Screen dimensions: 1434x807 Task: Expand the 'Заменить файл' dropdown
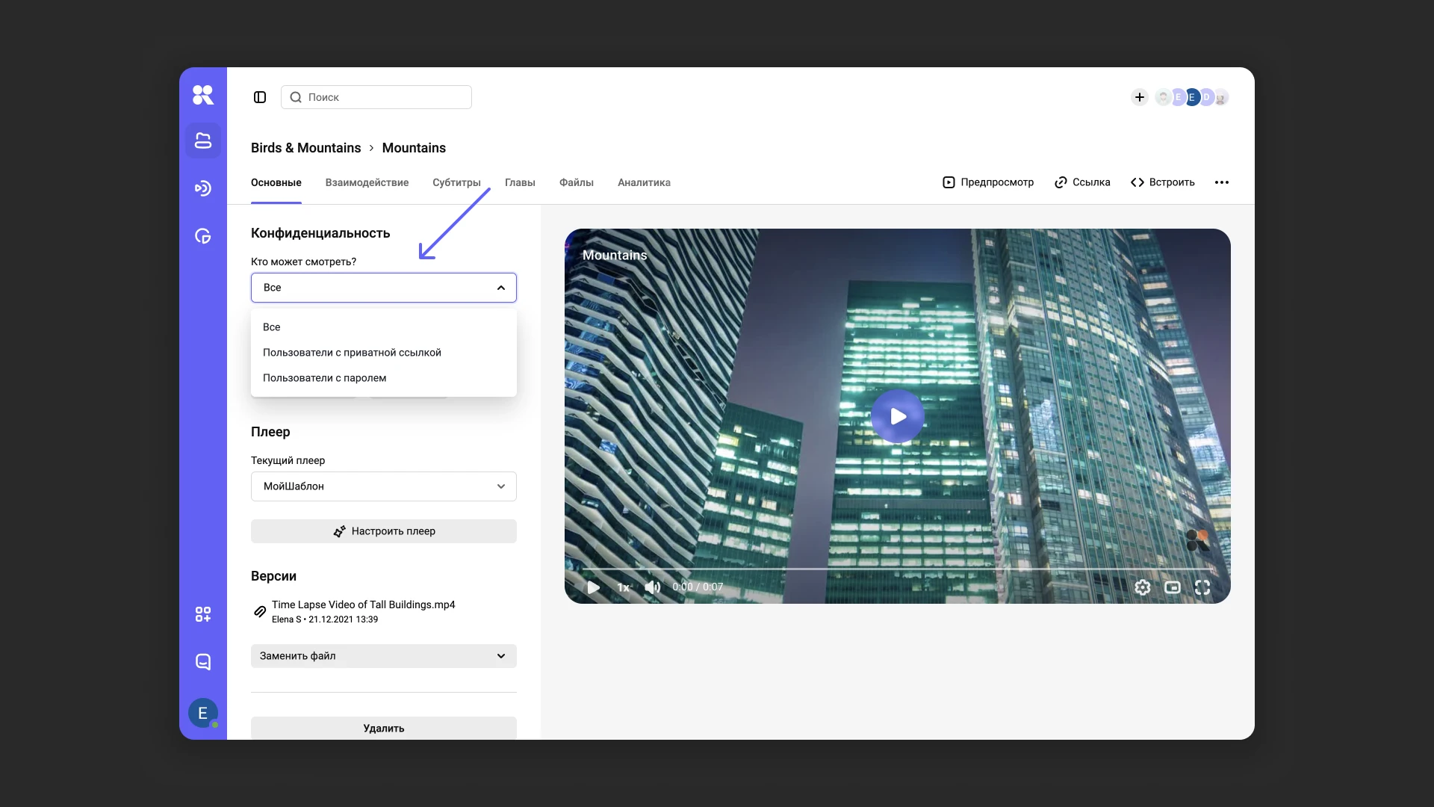[383, 656]
